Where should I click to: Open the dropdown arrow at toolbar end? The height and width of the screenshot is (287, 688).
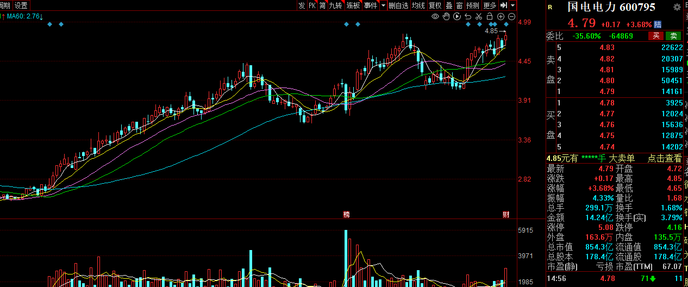coord(512,5)
